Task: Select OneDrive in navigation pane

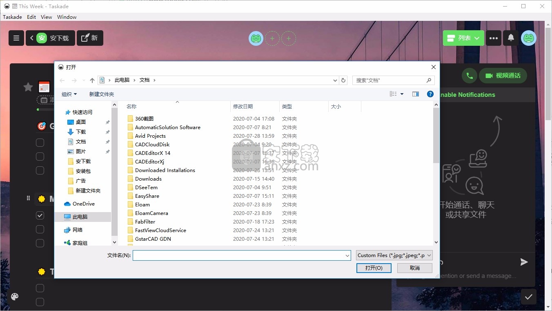Action: (84, 204)
